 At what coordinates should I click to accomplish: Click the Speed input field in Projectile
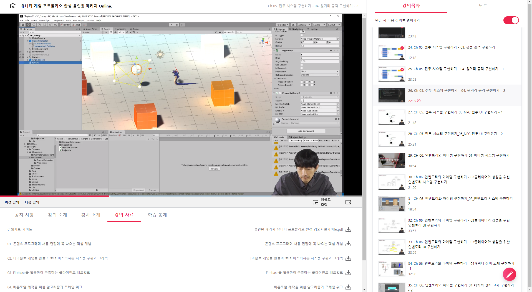click(x=320, y=101)
